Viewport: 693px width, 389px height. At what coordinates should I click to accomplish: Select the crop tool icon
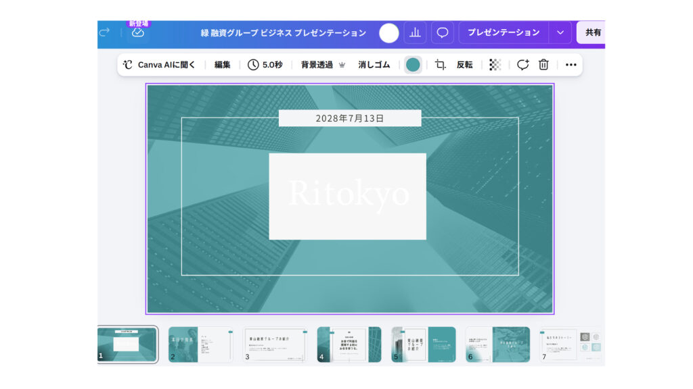pyautogui.click(x=440, y=65)
